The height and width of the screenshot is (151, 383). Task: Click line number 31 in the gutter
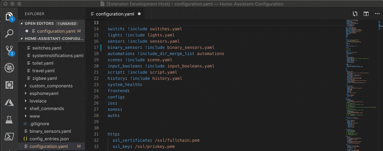point(96,134)
